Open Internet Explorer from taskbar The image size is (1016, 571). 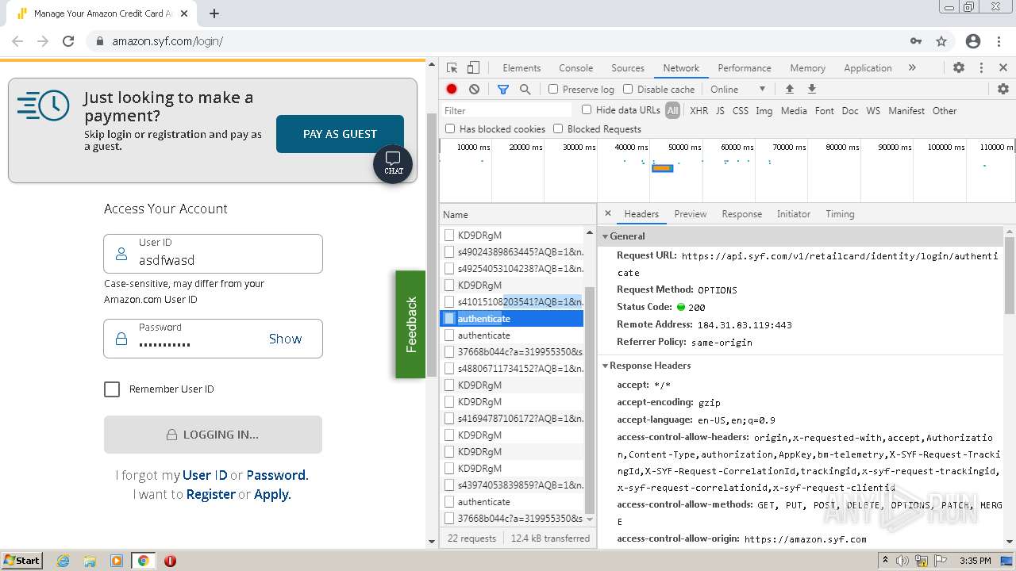tap(63, 561)
